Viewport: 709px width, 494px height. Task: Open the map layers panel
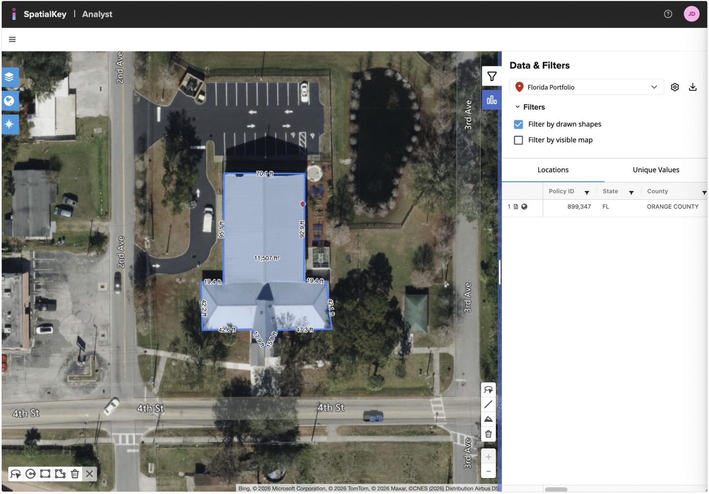click(x=9, y=77)
